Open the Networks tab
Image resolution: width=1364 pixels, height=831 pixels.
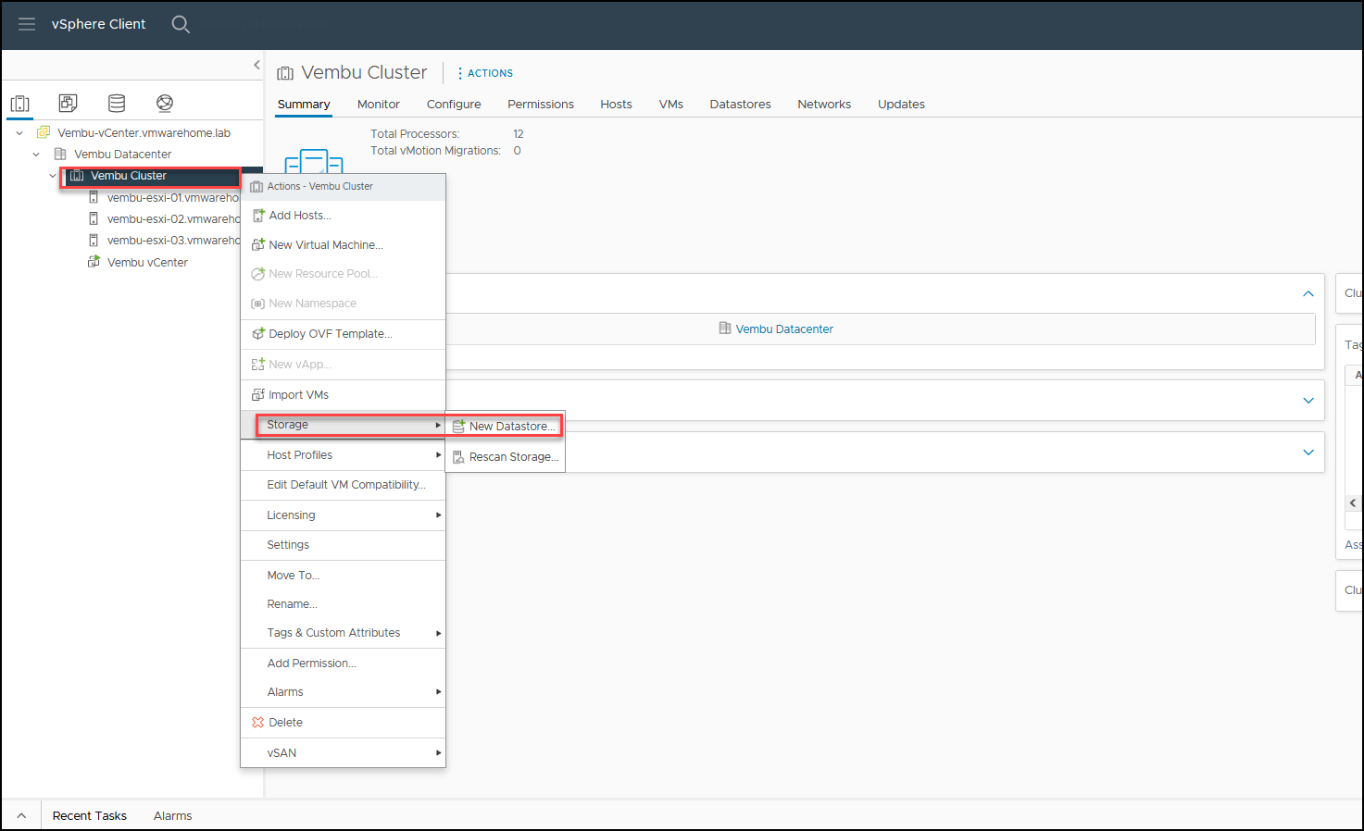[824, 105]
